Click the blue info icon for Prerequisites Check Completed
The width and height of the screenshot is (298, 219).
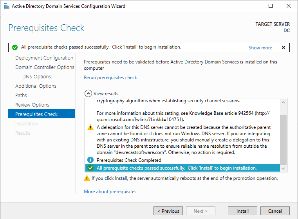[x=90, y=160]
